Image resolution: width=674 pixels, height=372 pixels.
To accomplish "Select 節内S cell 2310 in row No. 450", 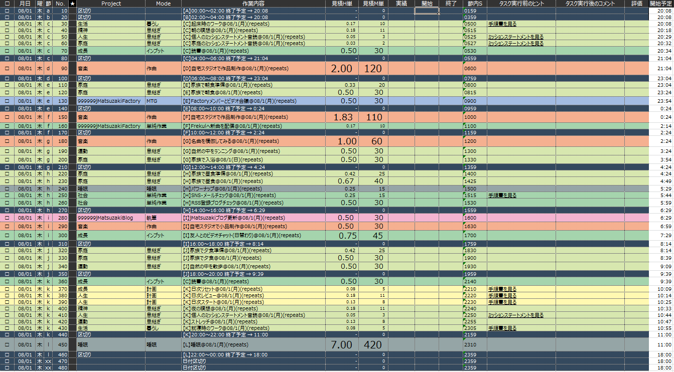I will 475,344.
